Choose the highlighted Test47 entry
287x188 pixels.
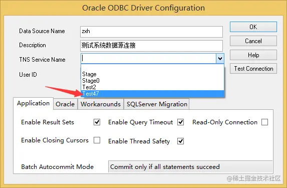pos(152,94)
